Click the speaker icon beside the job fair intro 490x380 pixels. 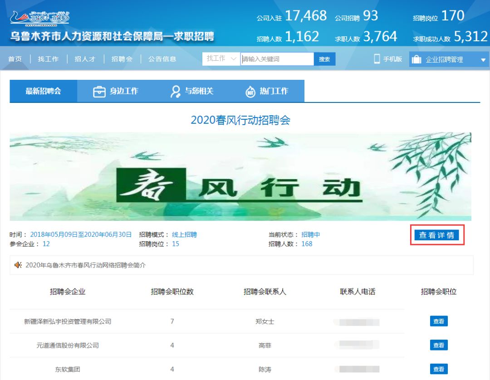click(18, 265)
